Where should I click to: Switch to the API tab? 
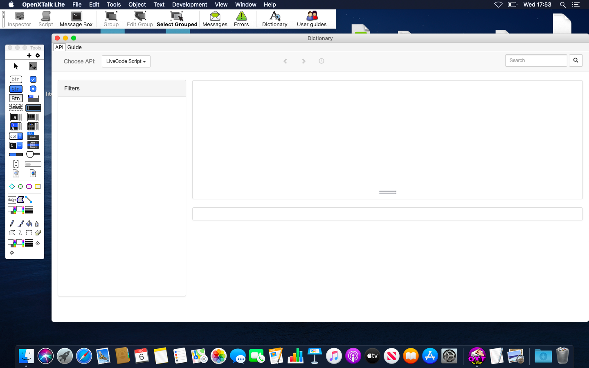click(59, 47)
